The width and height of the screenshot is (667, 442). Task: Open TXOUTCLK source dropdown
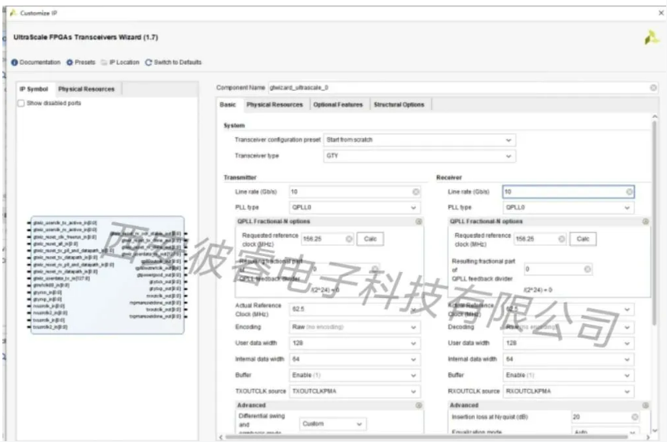354,391
